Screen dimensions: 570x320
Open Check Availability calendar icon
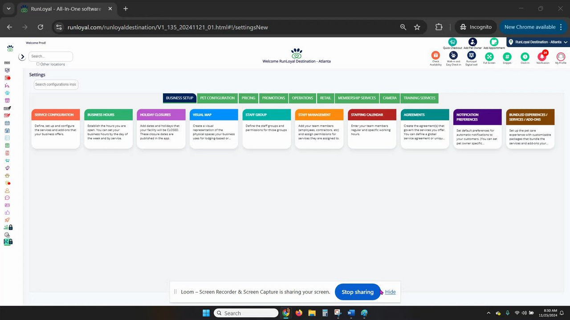pyautogui.click(x=436, y=56)
